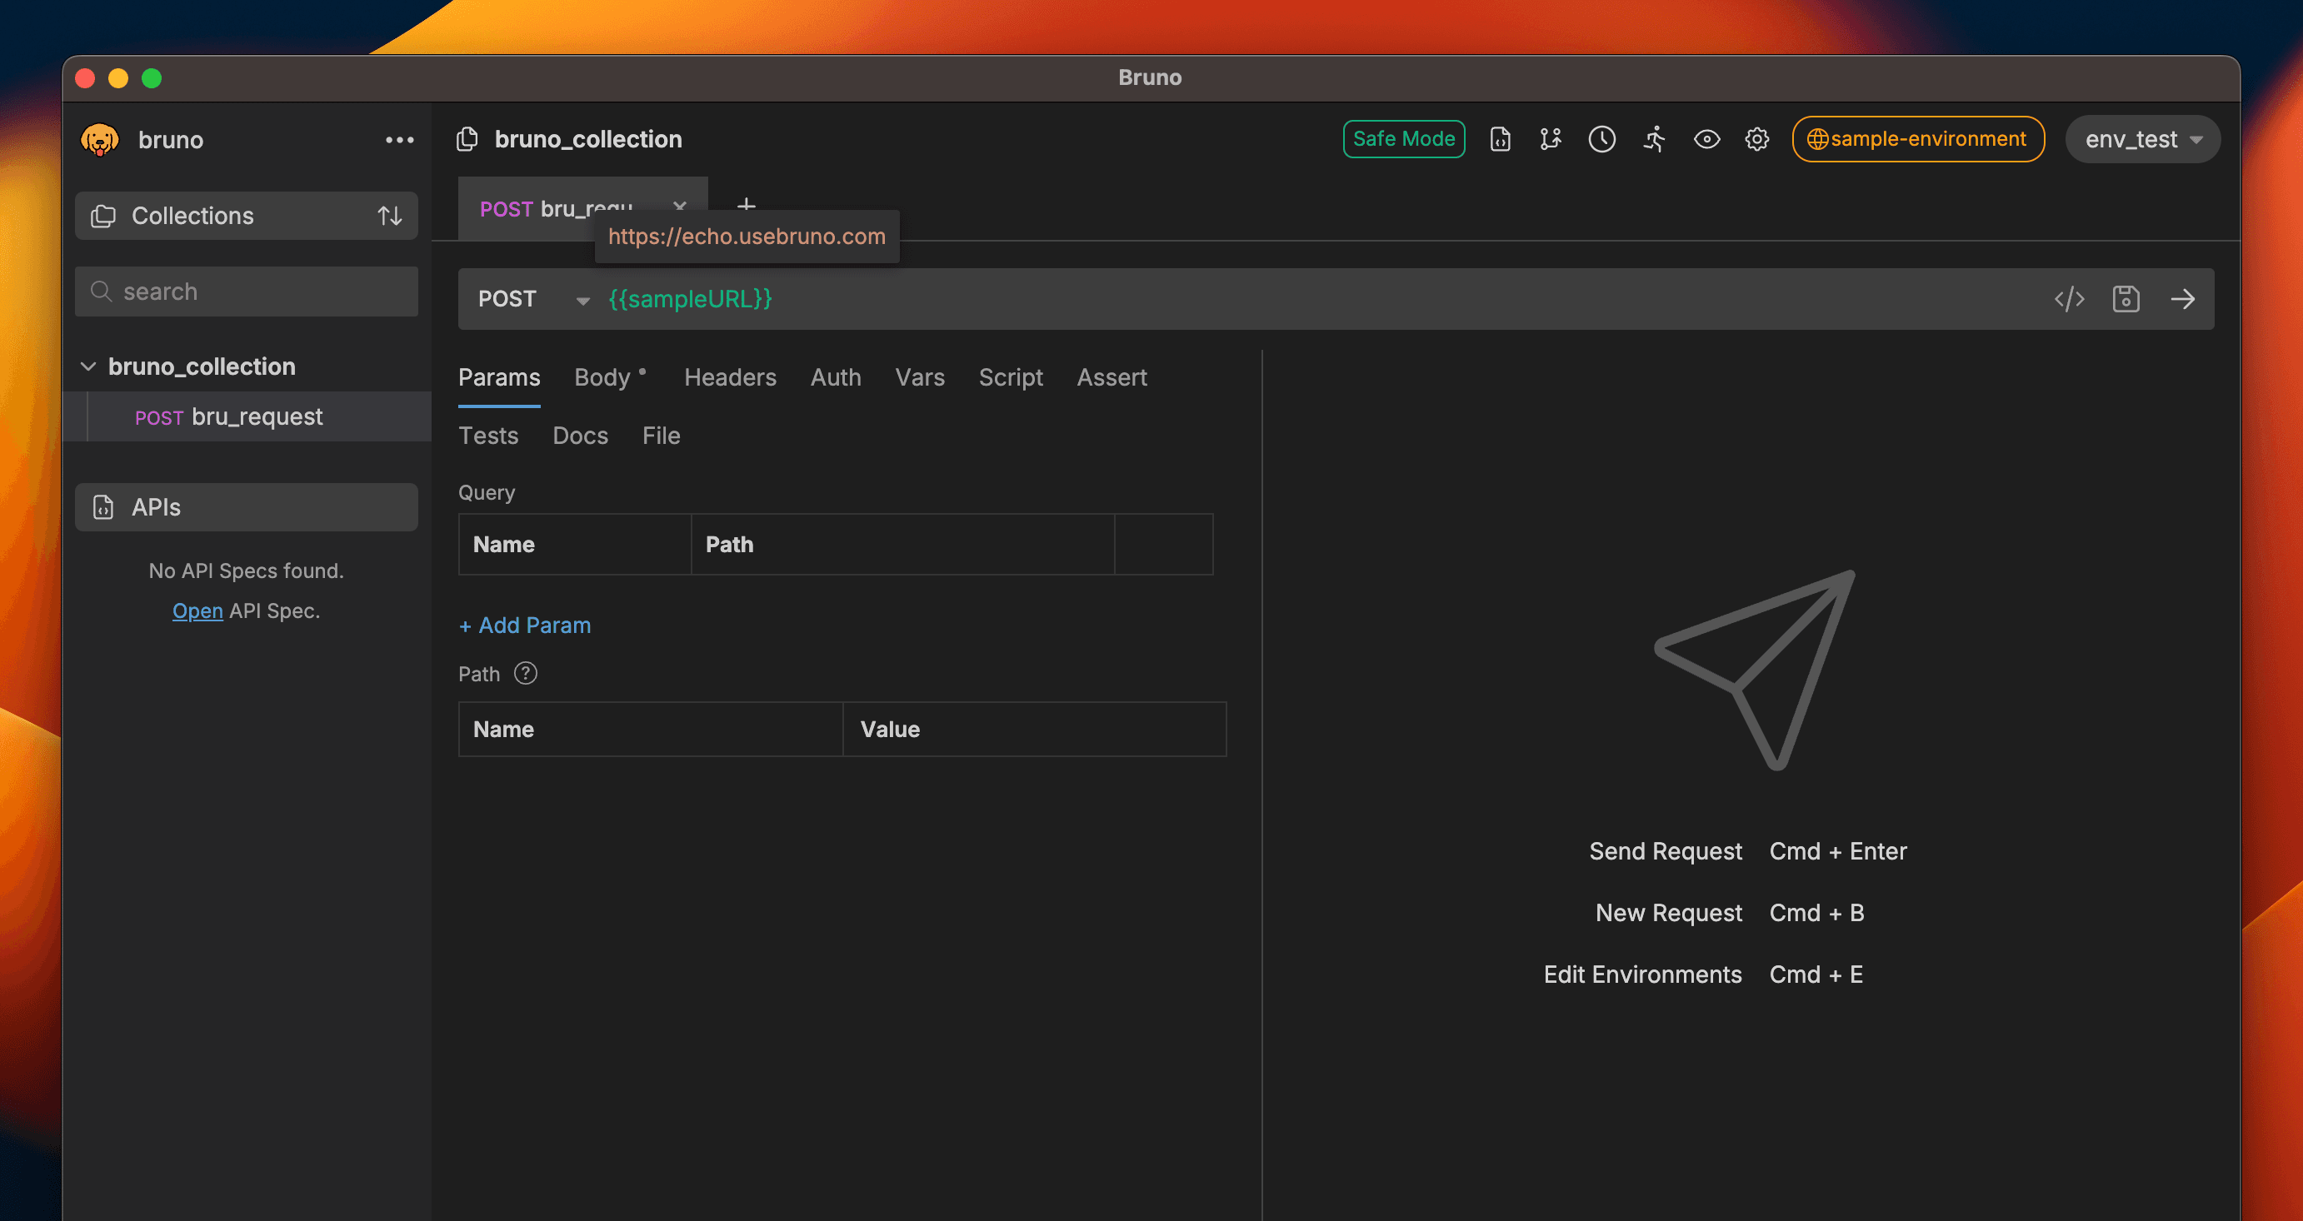The height and width of the screenshot is (1221, 2303).
Task: Click the OpenAPI file icon in toolbar
Action: coord(1499,139)
